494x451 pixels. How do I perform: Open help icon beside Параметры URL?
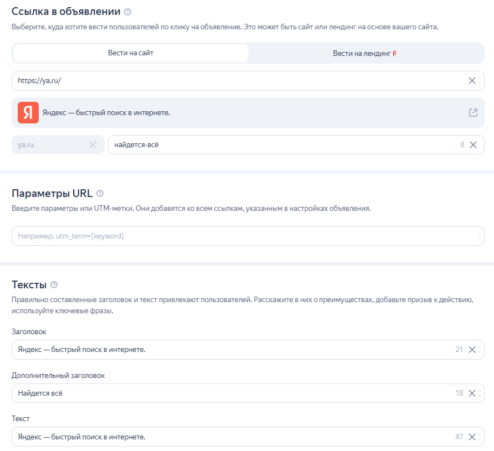100,193
